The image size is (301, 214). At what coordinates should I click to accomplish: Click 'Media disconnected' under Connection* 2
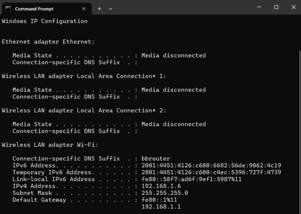(x=174, y=124)
